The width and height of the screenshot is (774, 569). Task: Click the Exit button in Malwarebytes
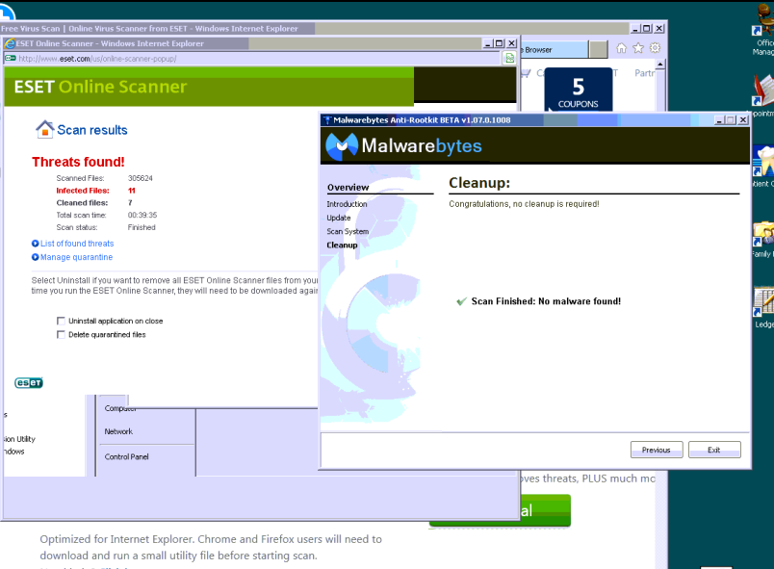(x=714, y=450)
